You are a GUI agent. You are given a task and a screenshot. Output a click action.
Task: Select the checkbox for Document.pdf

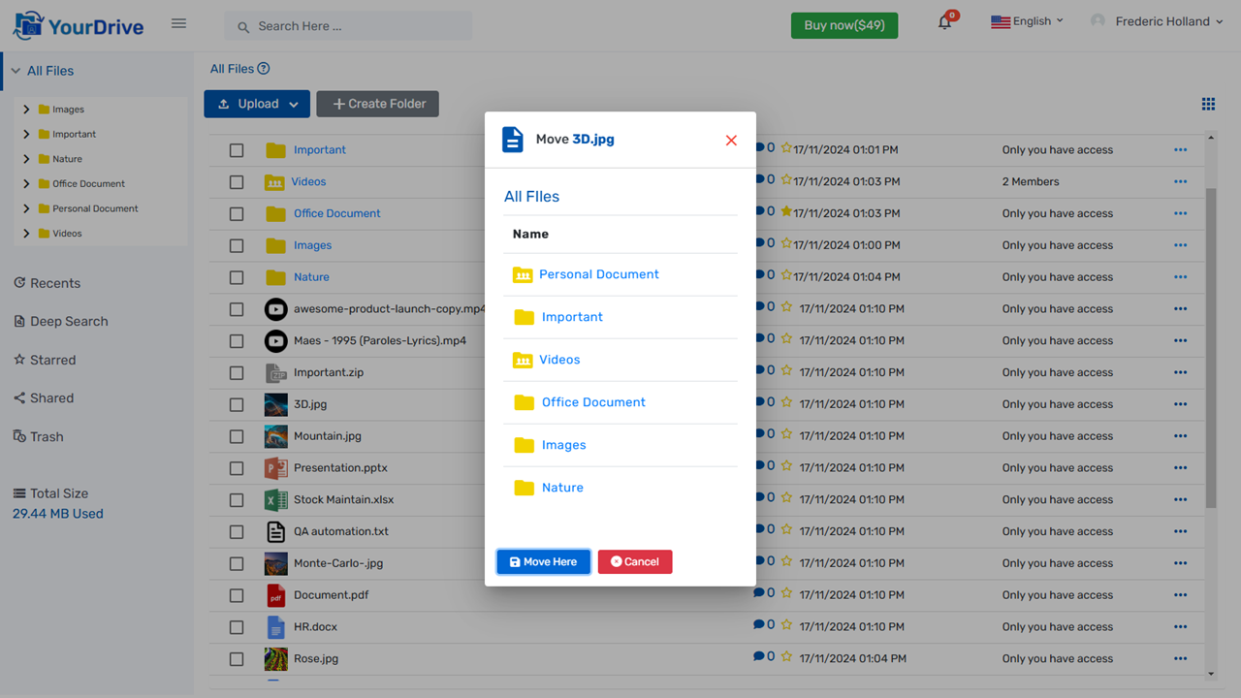pos(236,594)
